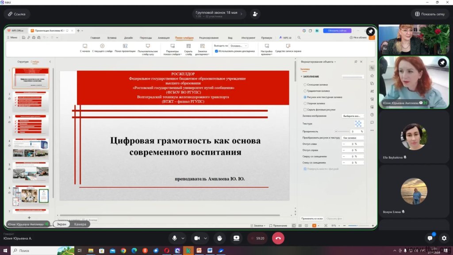Open call settings gear

444,238
